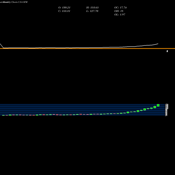
Task: Click the low price value 'L: 127.70'
Action: [x=92, y=11]
